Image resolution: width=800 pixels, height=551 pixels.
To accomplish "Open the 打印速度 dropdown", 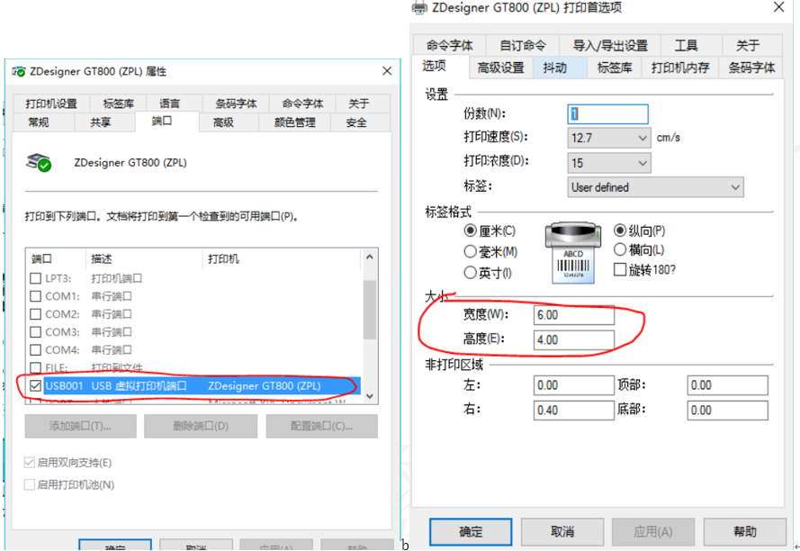I will coord(608,138).
